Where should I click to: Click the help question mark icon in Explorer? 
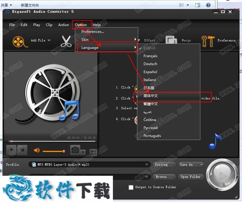[x=208, y=5]
